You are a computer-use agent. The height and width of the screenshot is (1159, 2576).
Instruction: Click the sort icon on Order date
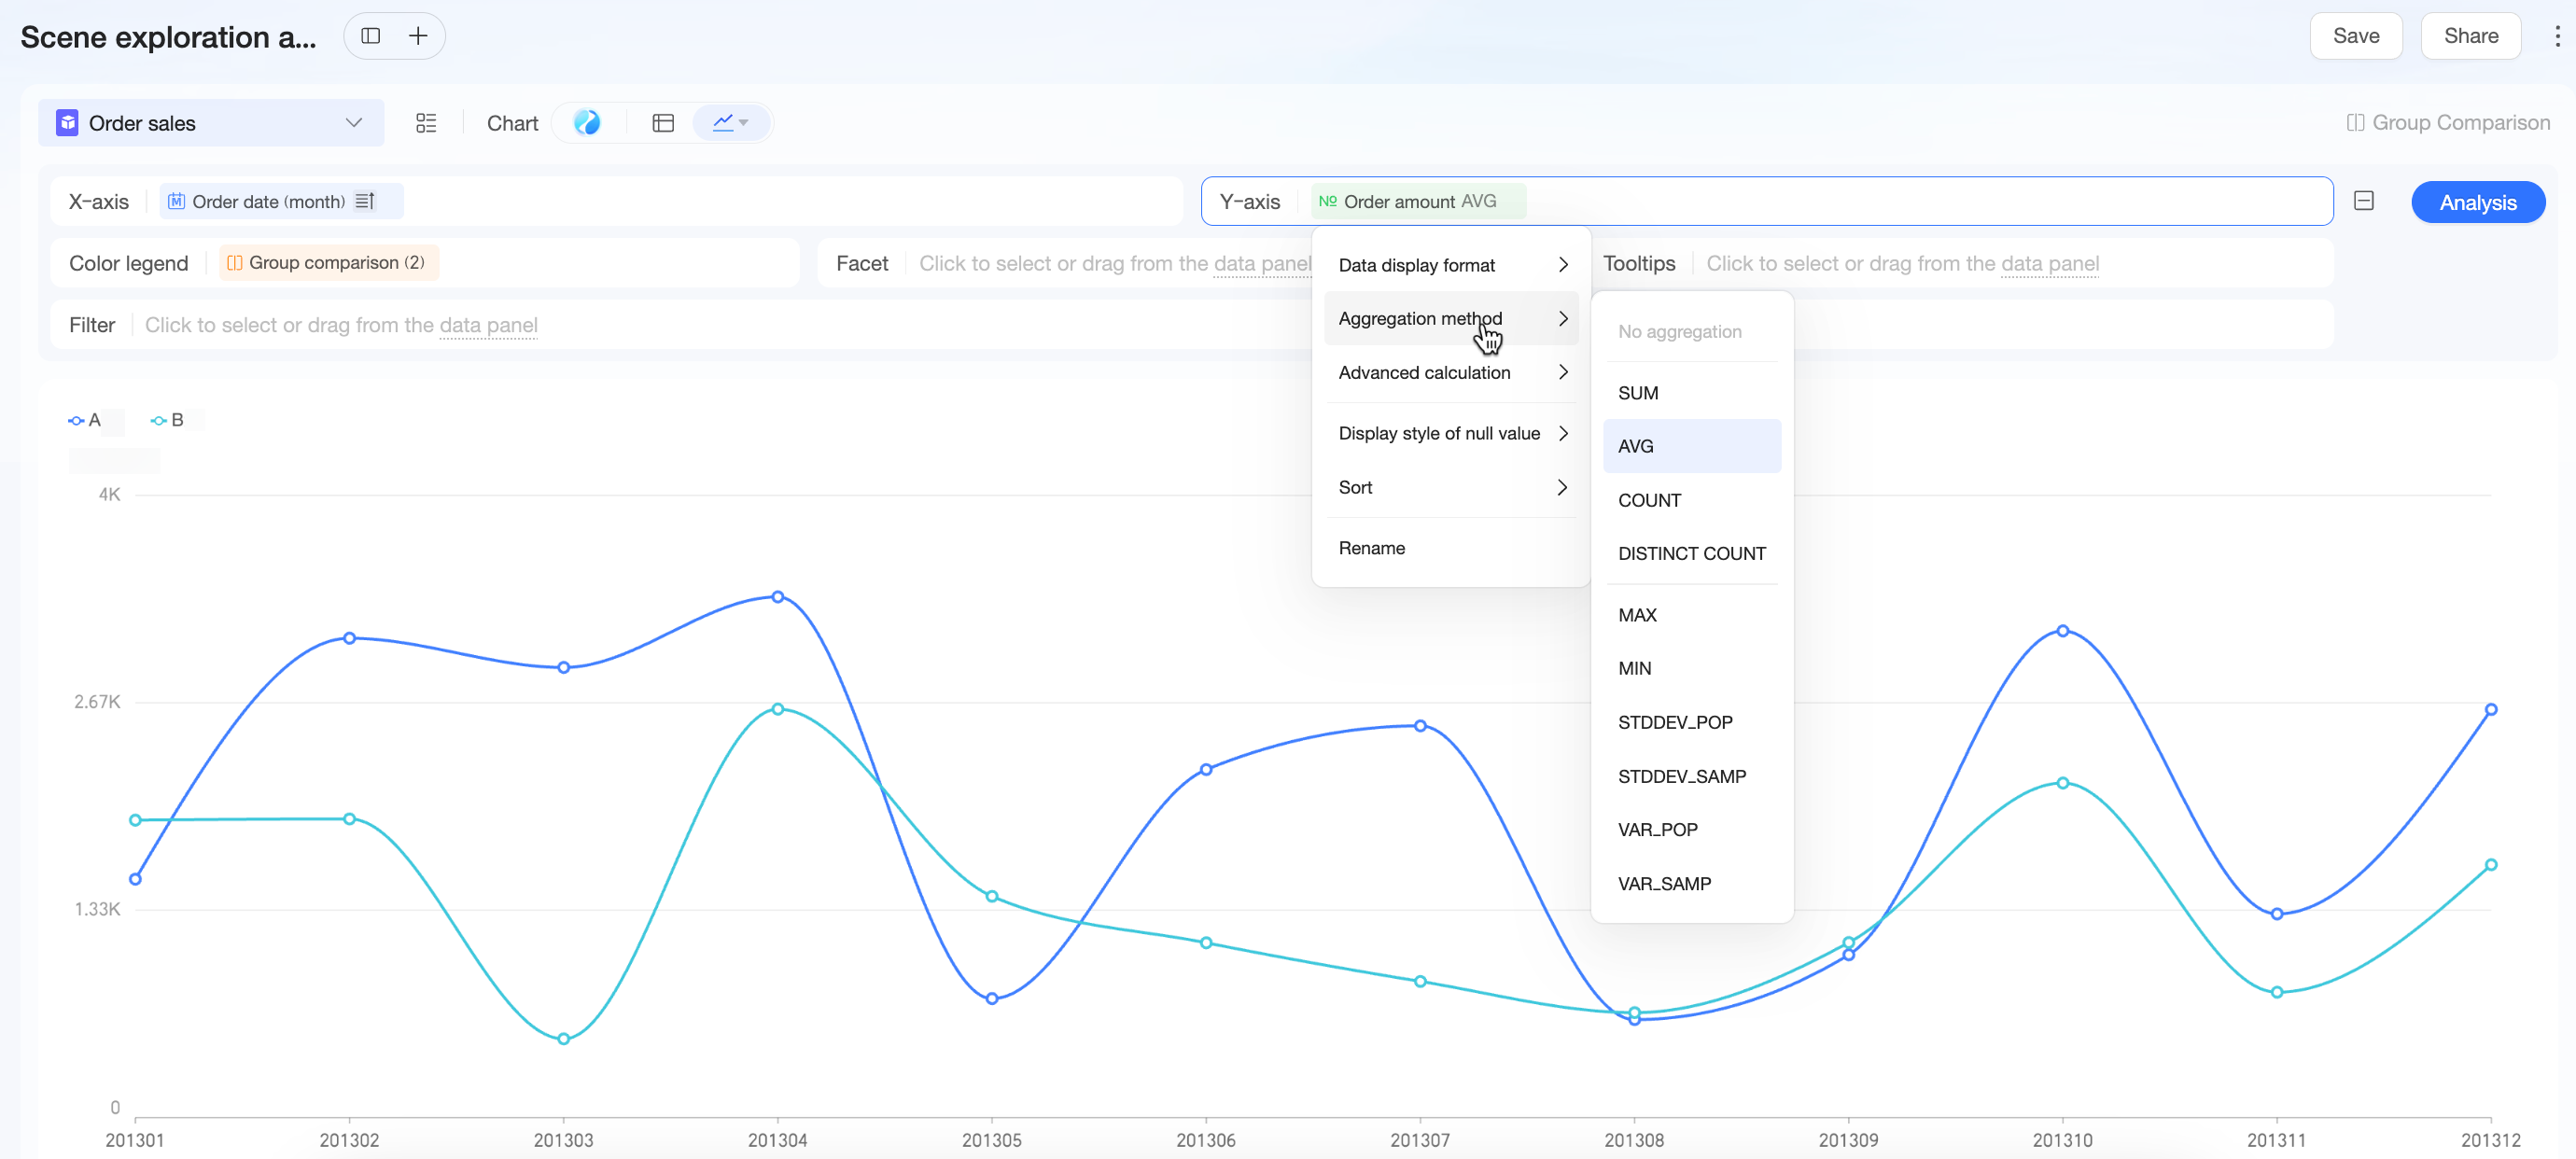coord(366,201)
